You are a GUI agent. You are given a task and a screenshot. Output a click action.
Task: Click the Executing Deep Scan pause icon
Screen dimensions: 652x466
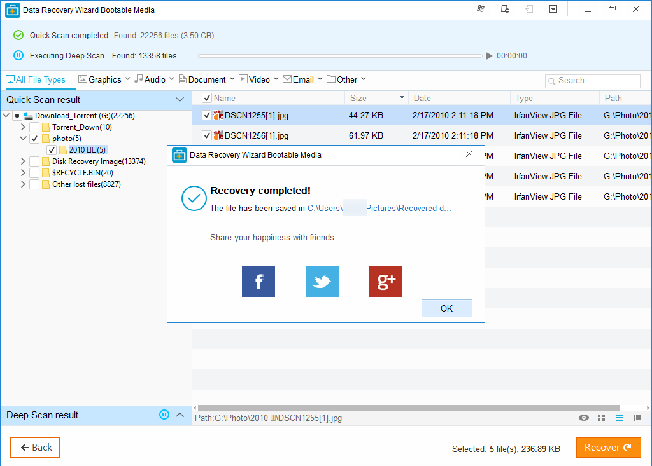click(x=18, y=55)
